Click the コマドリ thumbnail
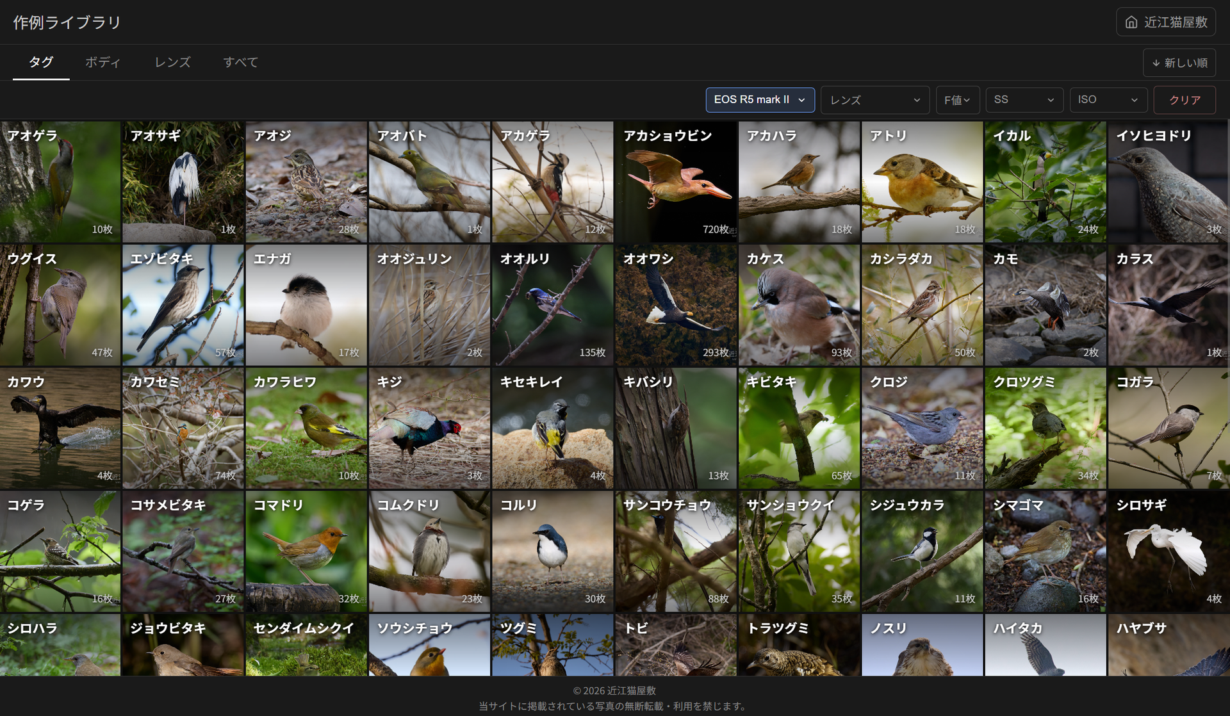Image resolution: width=1230 pixels, height=716 pixels. tap(306, 551)
